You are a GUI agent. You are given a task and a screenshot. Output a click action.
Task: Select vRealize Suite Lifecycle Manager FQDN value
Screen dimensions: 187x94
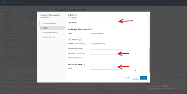[x=97, y=33]
